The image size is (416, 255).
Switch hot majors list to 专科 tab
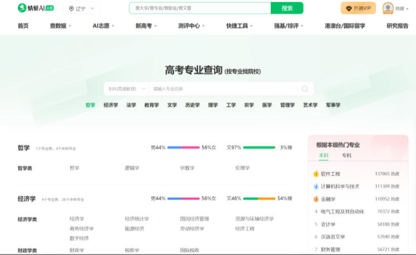pyautogui.click(x=346, y=156)
